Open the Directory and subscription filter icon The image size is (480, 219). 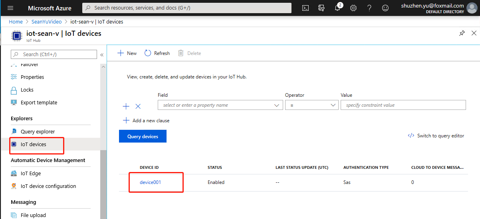pyautogui.click(x=321, y=8)
